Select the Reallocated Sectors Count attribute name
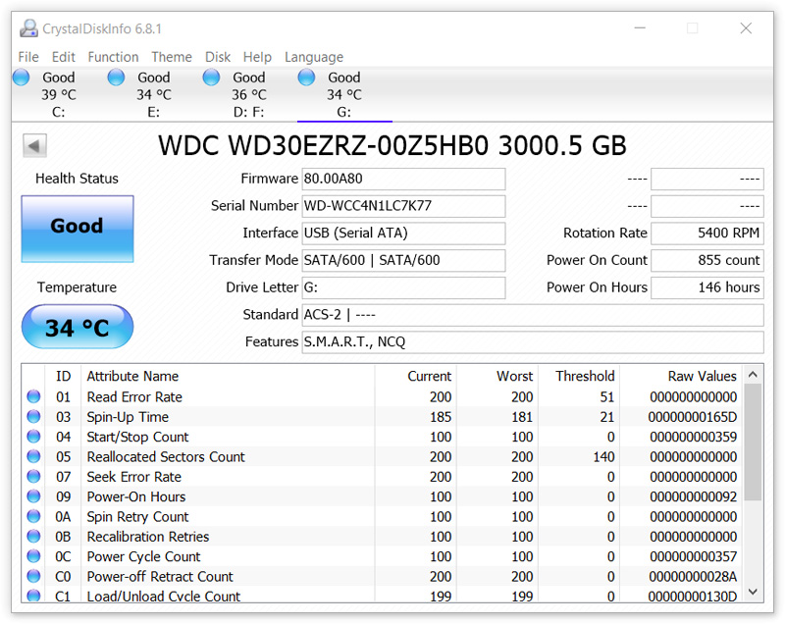This screenshot has height=624, width=785. 166,457
